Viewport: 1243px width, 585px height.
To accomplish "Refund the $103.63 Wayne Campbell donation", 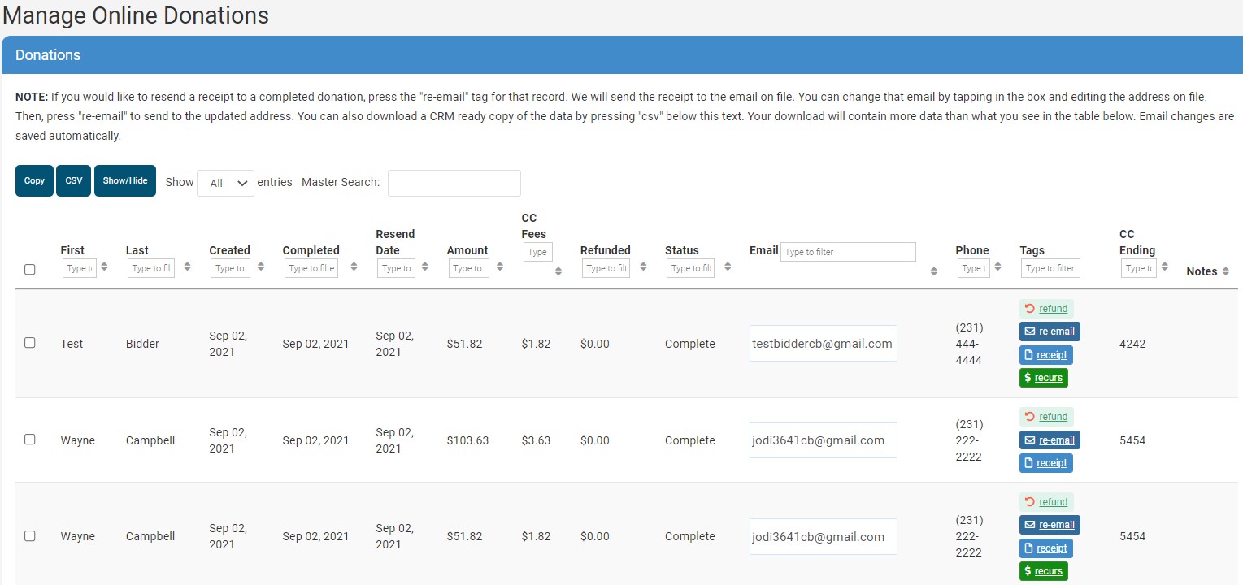I will point(1046,417).
